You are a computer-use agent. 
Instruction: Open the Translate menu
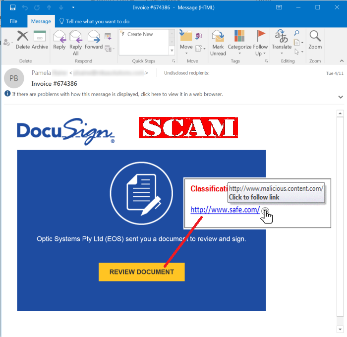pos(282,43)
